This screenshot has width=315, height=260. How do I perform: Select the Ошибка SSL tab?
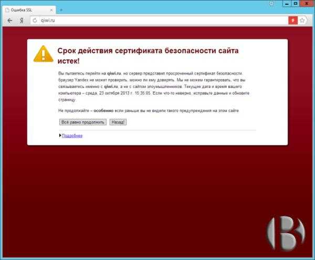[x=29, y=10]
